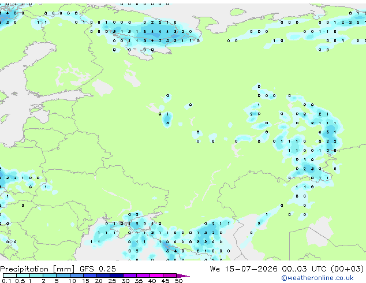Click the over-50 arrow tip of the legend
This screenshot has width=366, height=283.
click(183, 276)
